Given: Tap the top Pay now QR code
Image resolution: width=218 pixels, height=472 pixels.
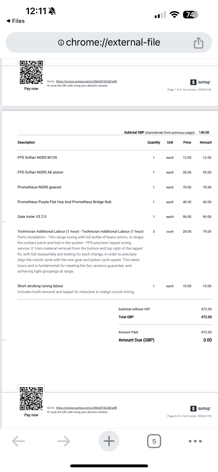Looking at the screenshot, I should point(31,72).
